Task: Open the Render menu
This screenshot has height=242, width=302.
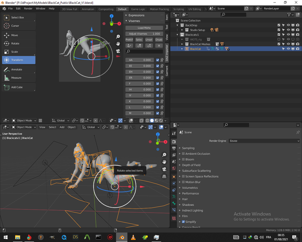Action: [x=28, y=9]
